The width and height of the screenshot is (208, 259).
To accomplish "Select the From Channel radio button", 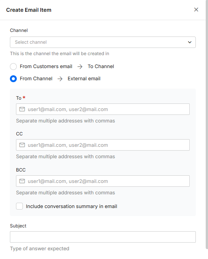I will coord(13,79).
